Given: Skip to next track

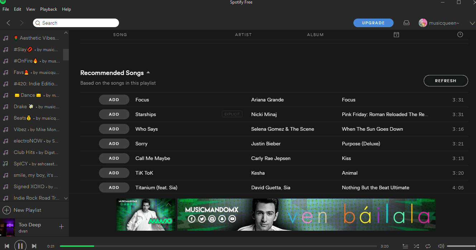Looking at the screenshot, I should tap(34, 246).
